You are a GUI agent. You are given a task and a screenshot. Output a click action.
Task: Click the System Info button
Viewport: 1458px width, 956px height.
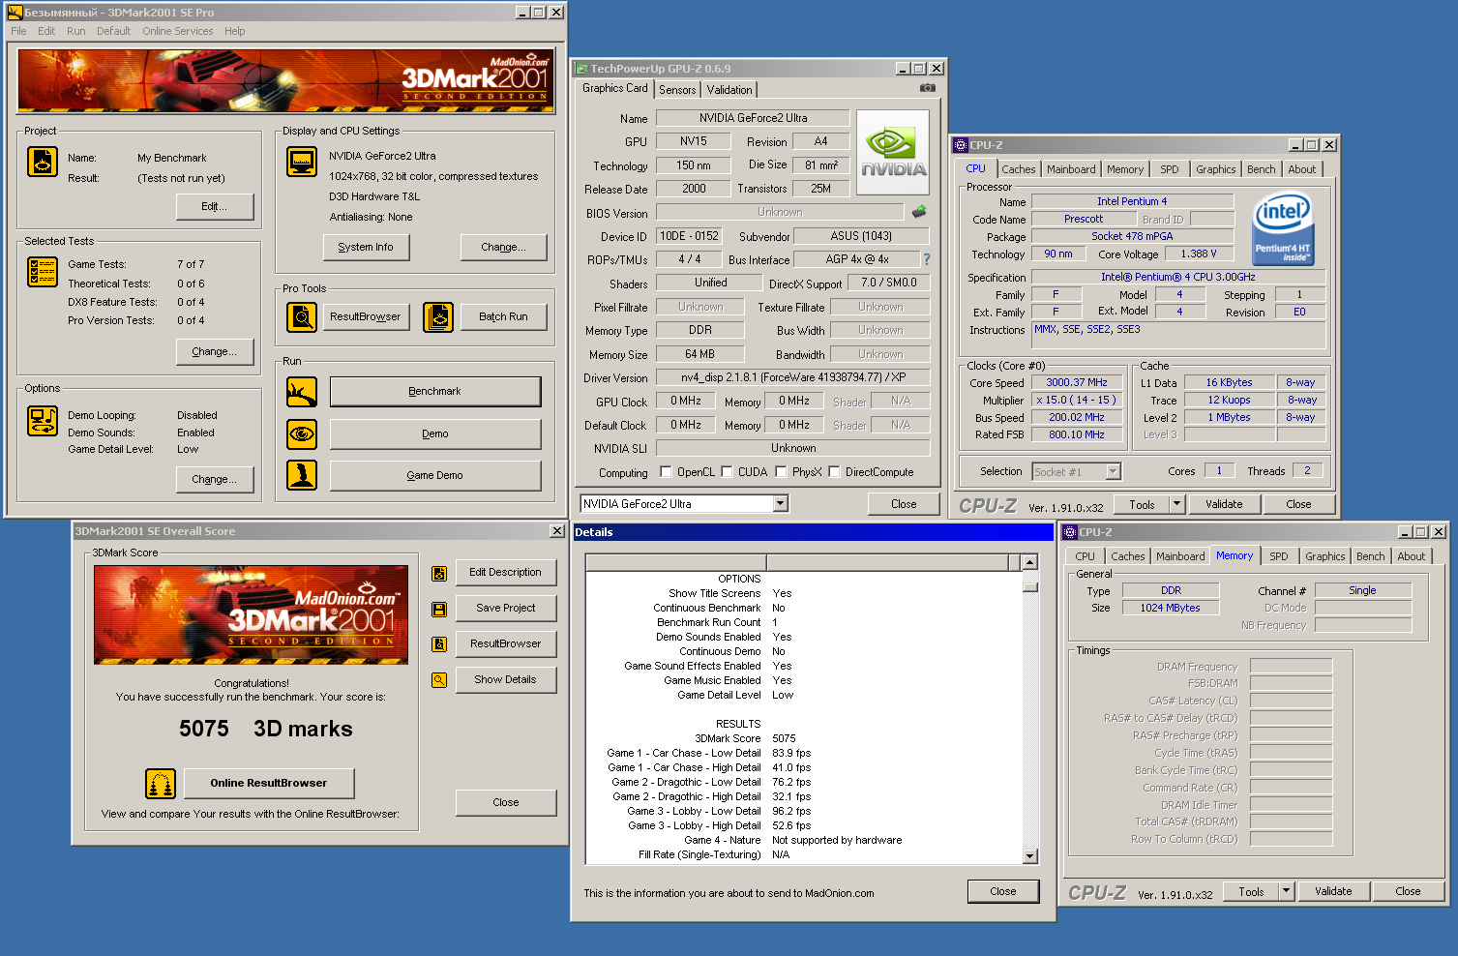click(366, 248)
